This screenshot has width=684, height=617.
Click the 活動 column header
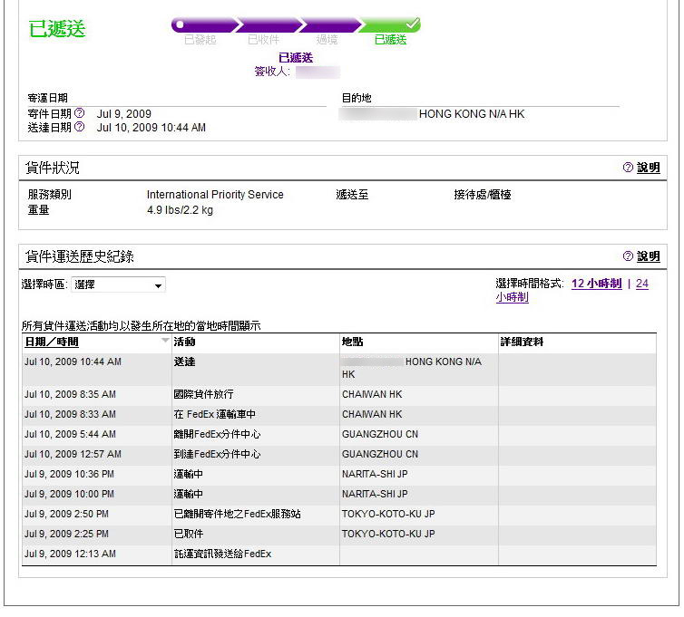[x=184, y=342]
